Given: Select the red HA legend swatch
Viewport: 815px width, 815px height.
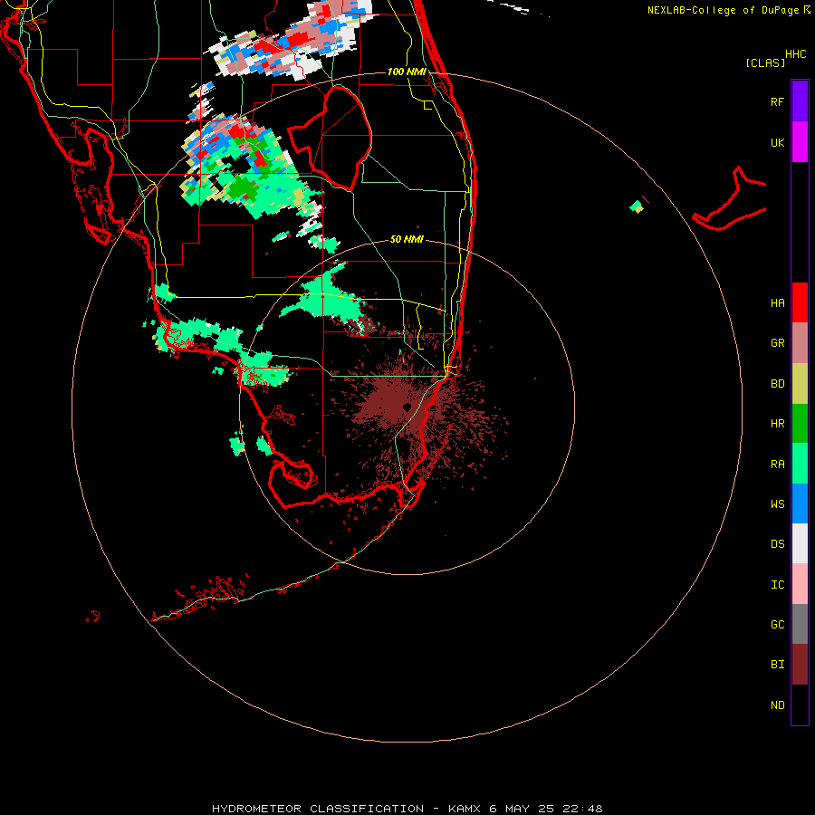Looking at the screenshot, I should 800,302.
